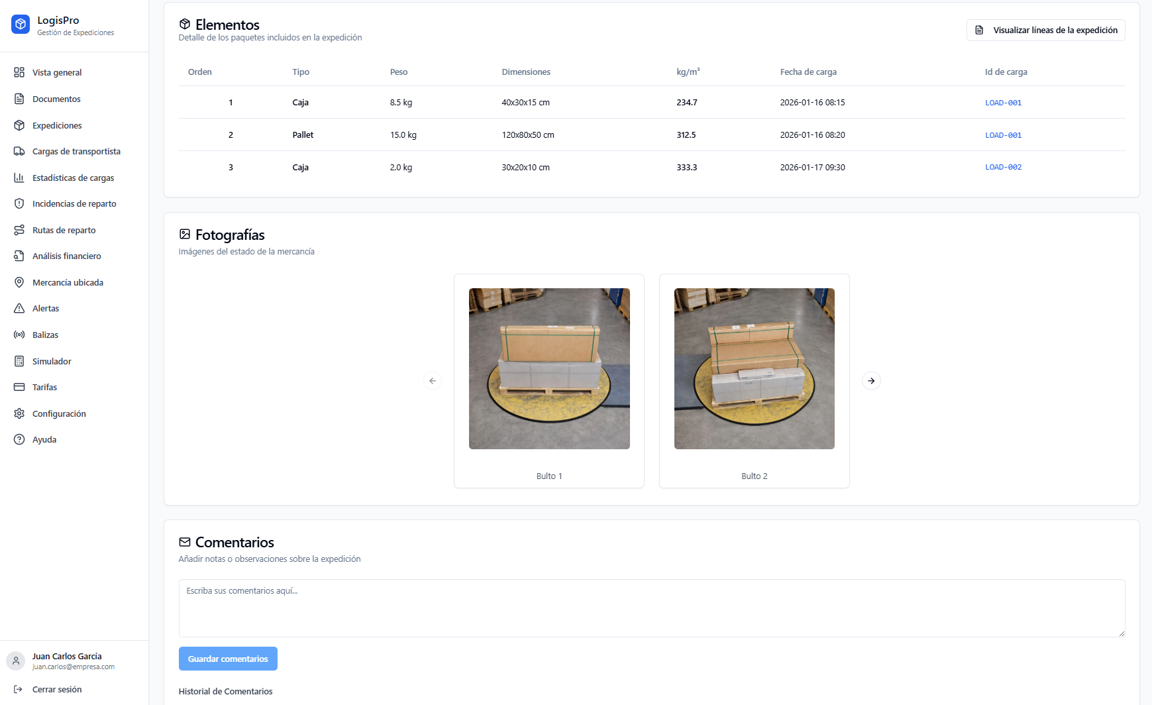
Task: Click the Cargas de transportista truck icon
Action: [19, 152]
